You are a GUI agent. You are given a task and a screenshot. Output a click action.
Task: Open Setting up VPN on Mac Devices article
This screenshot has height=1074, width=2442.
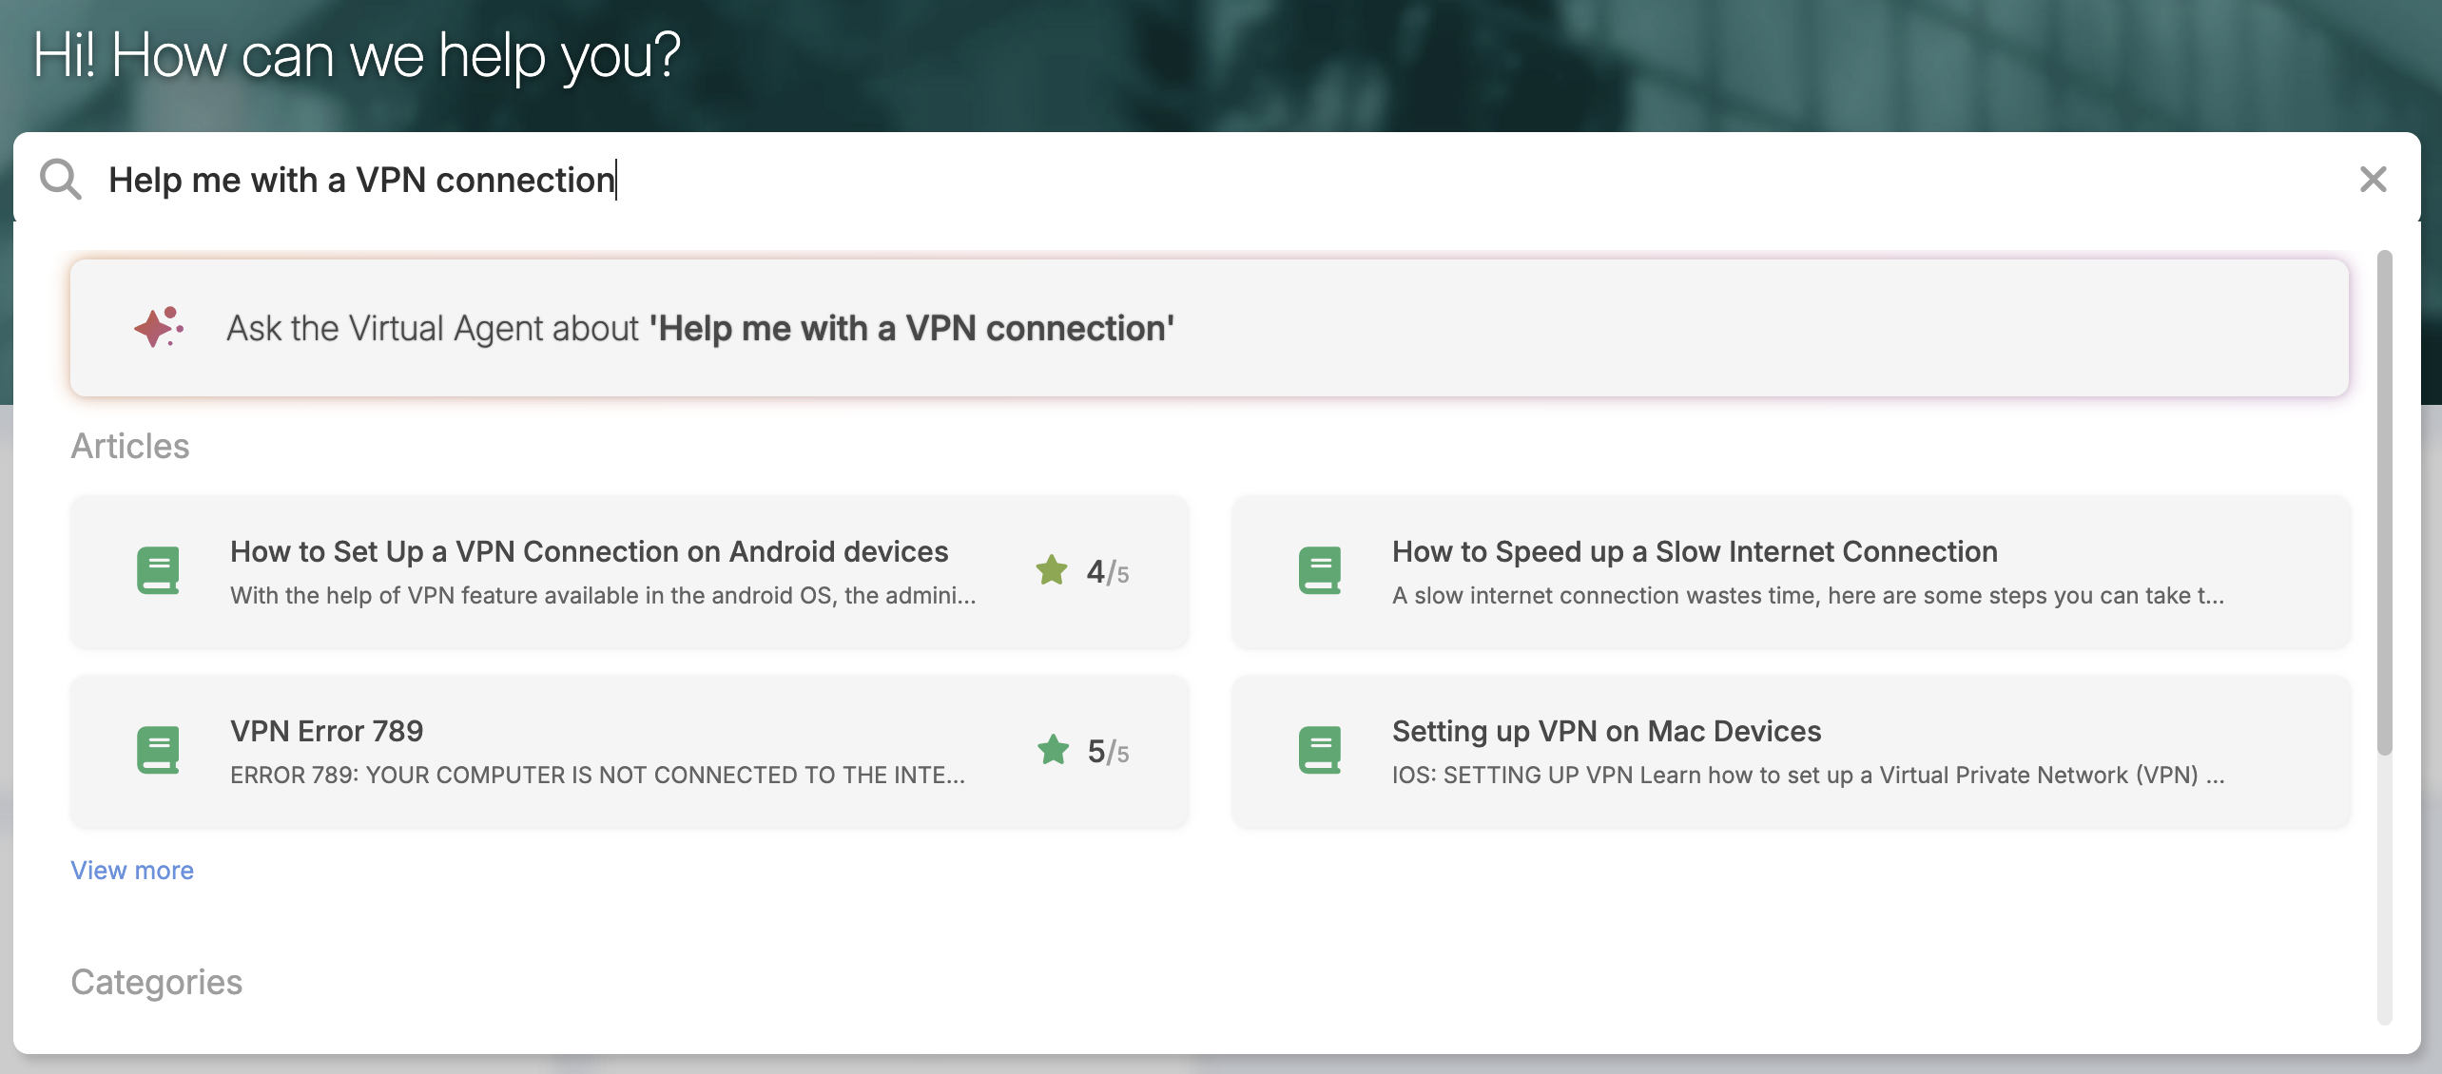pyautogui.click(x=1606, y=731)
